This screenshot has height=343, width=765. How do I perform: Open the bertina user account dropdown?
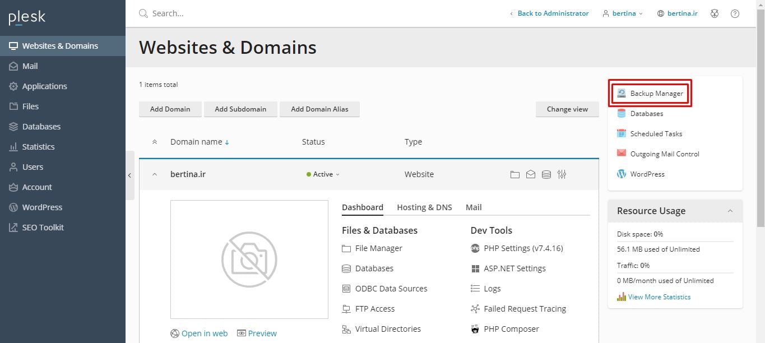point(623,13)
